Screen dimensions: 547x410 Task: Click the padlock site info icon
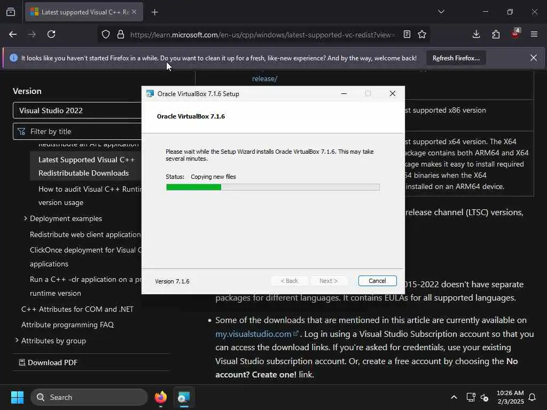pyautogui.click(x=121, y=34)
